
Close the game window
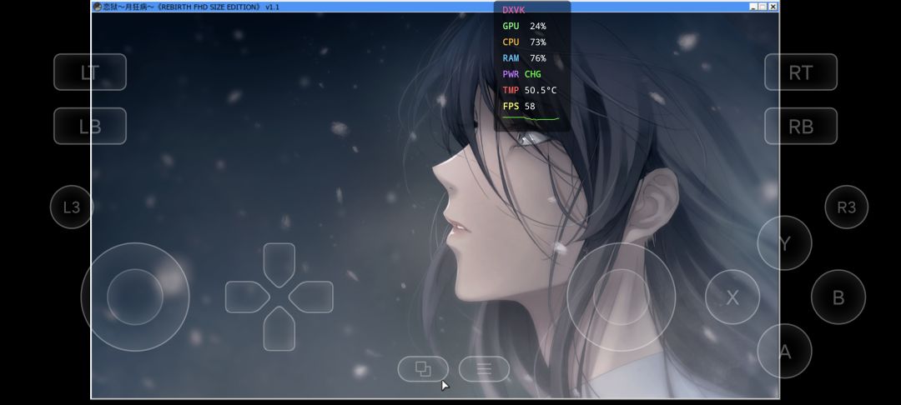pyautogui.click(x=773, y=7)
